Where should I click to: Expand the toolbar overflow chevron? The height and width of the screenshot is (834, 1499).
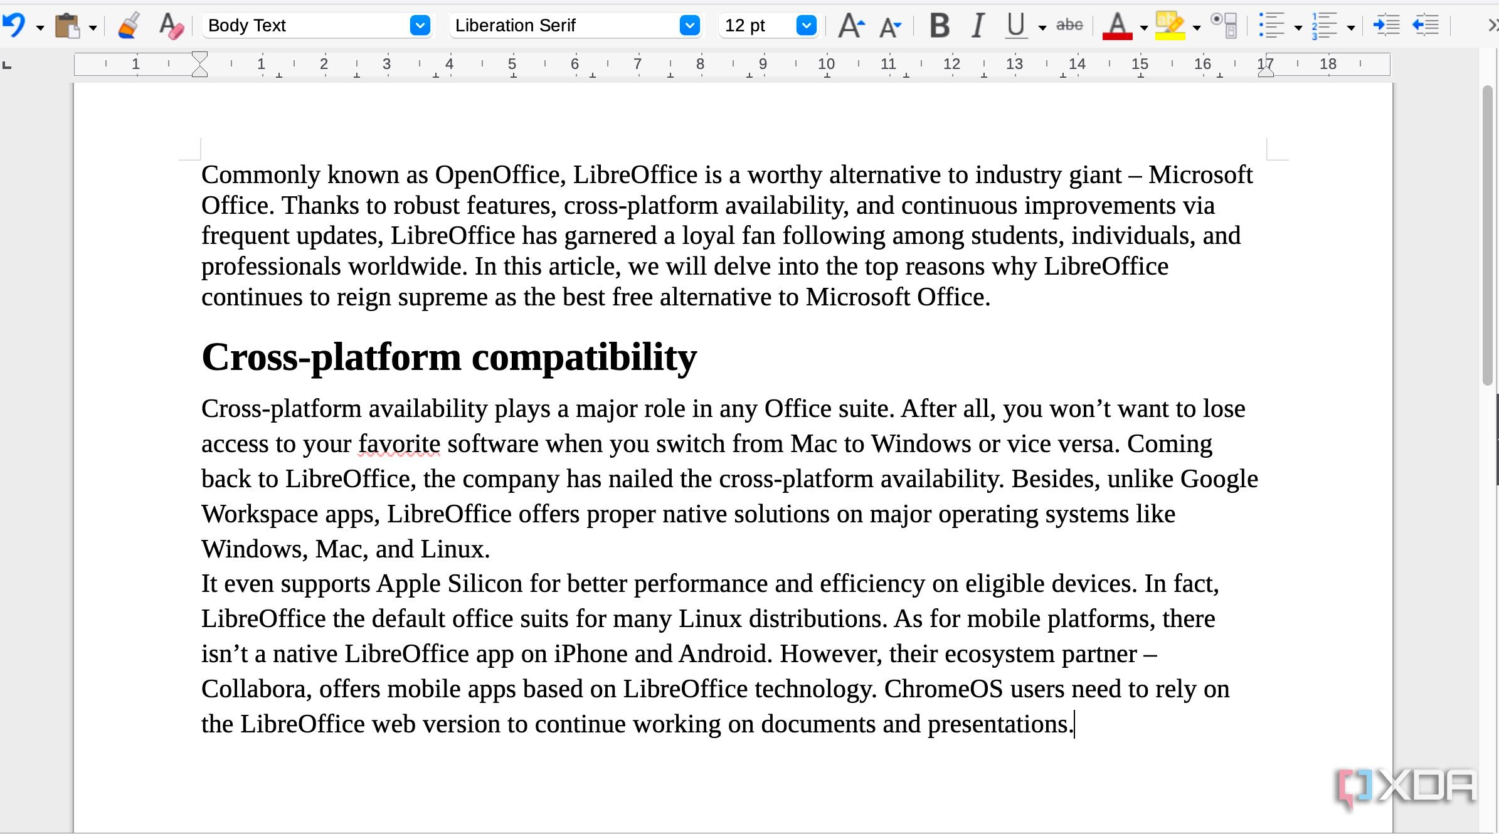(x=1493, y=26)
